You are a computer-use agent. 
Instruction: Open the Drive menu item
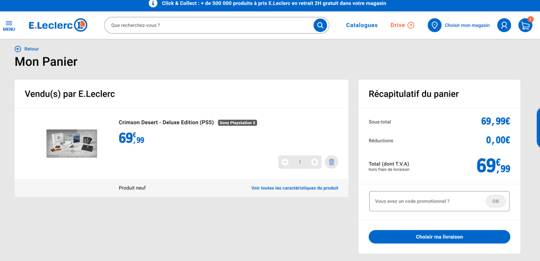point(398,25)
